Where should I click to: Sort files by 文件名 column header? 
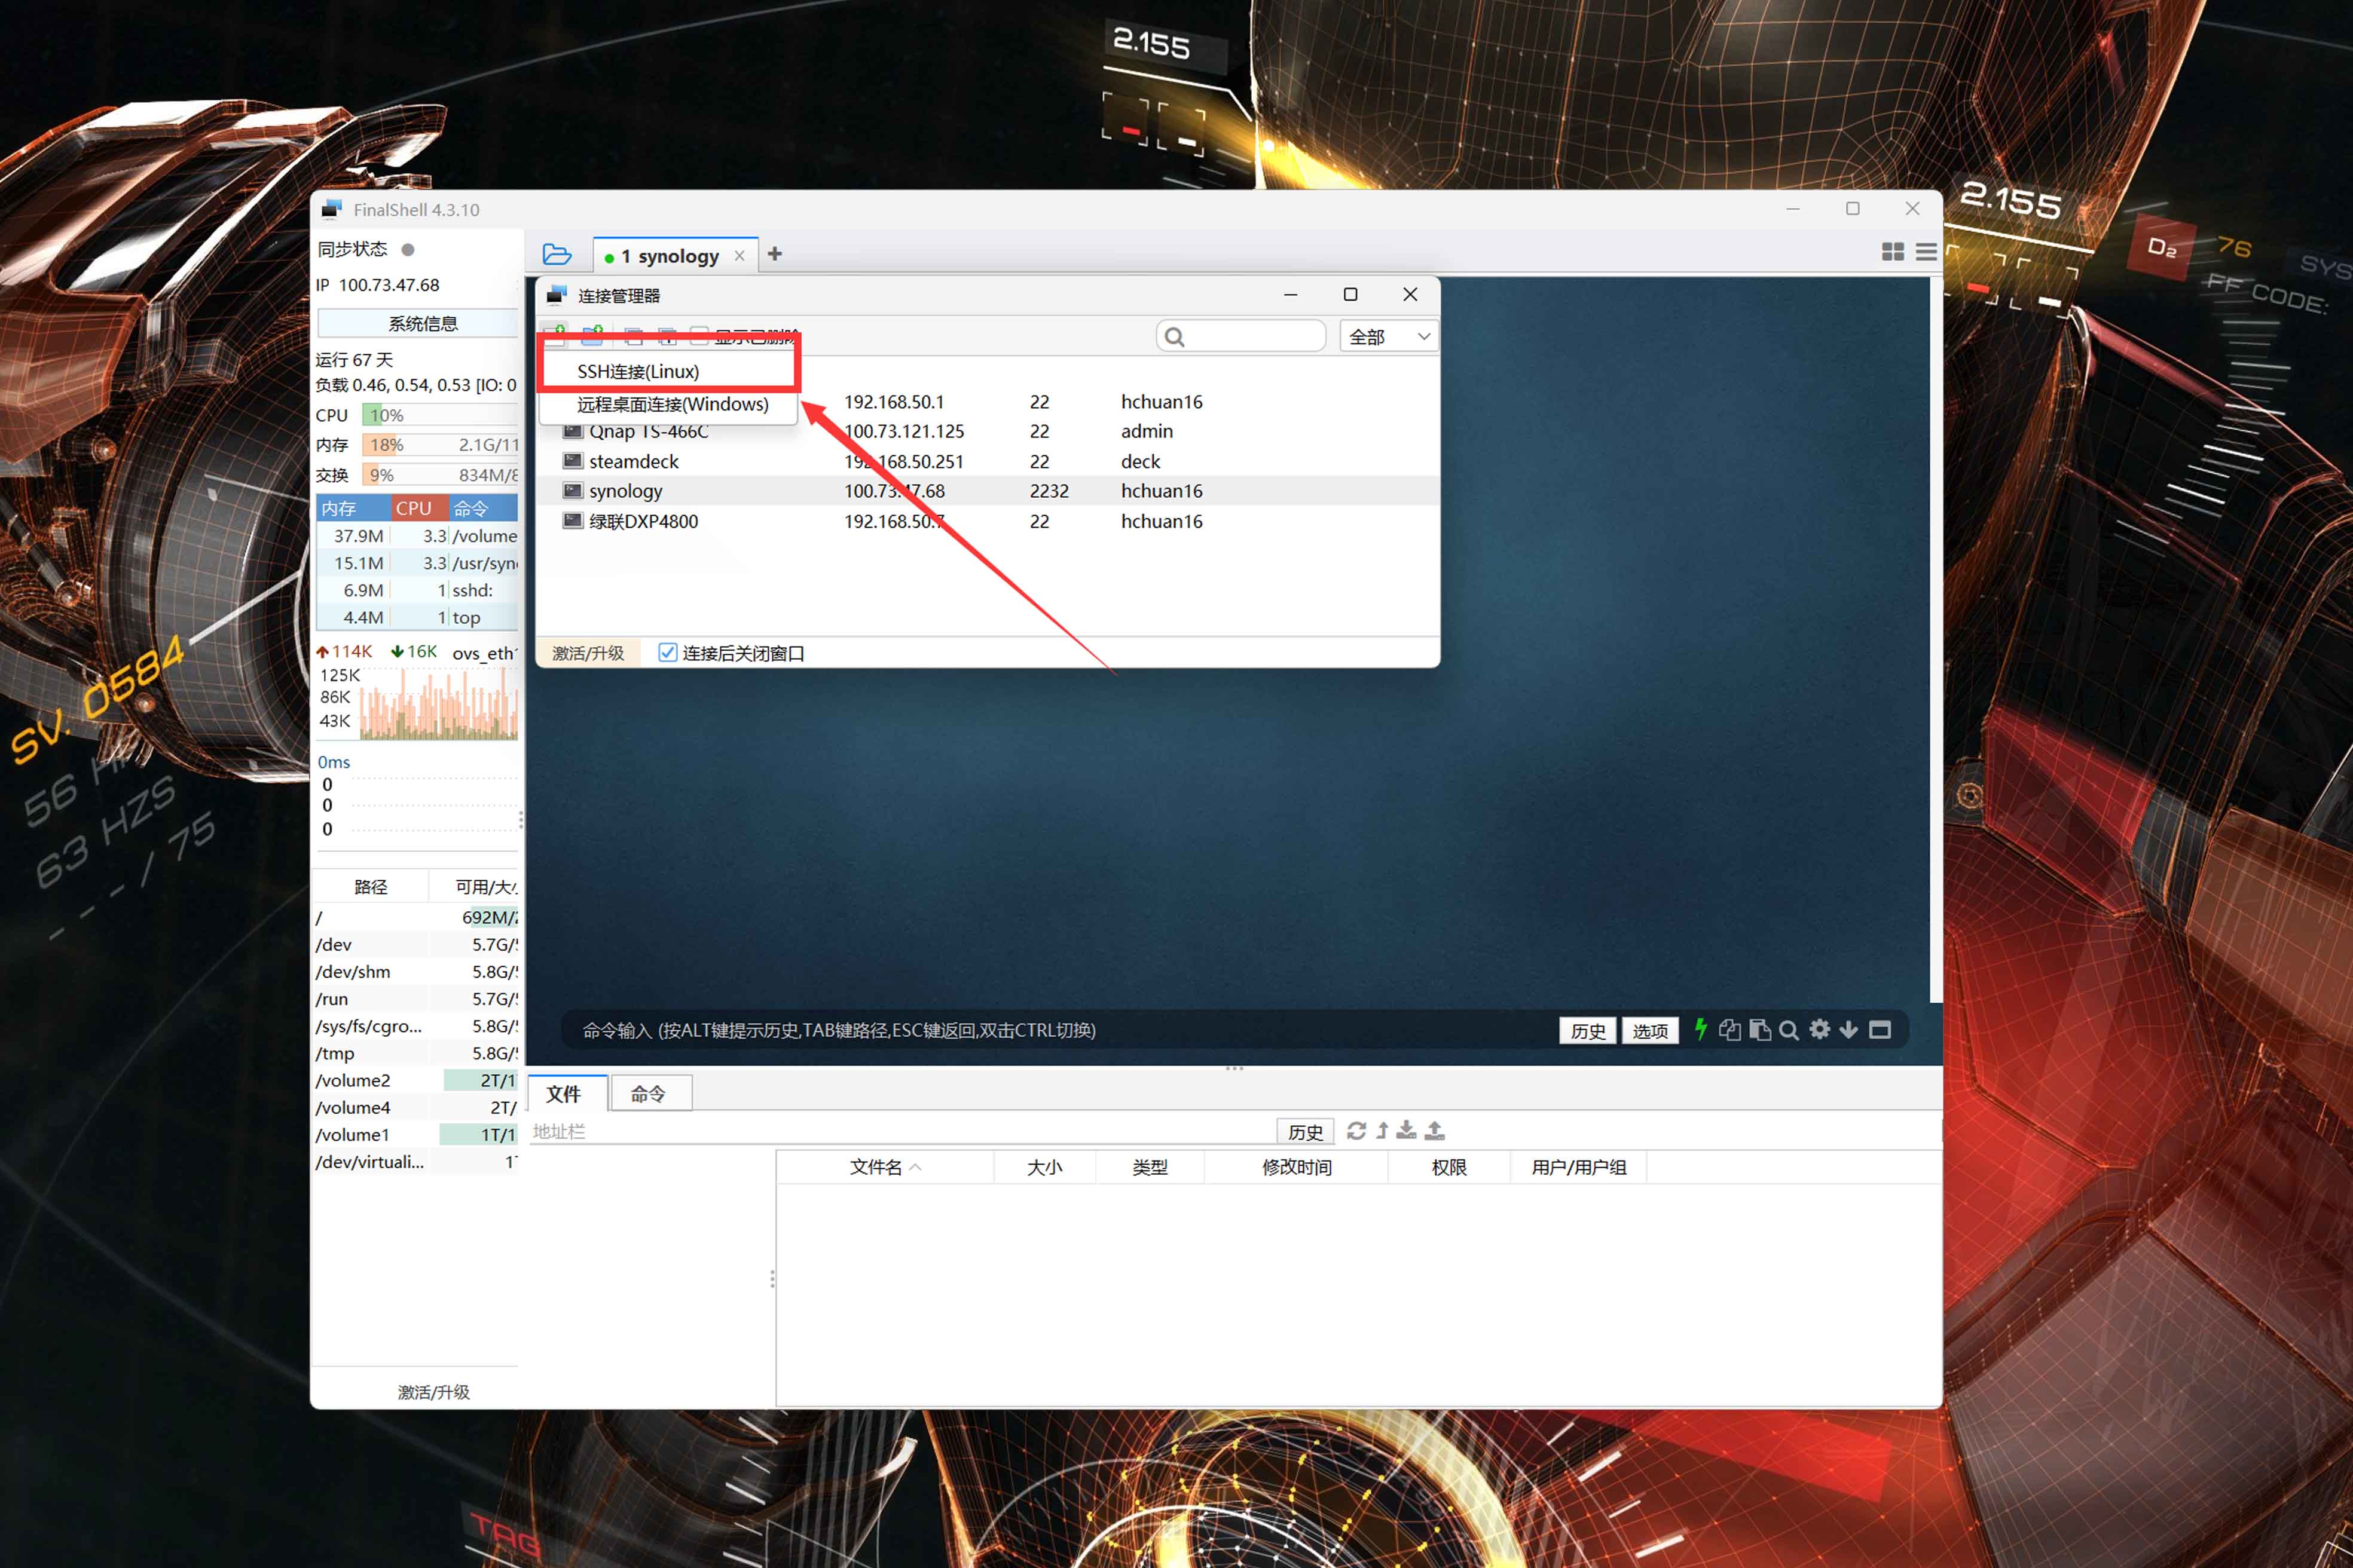coord(884,1167)
